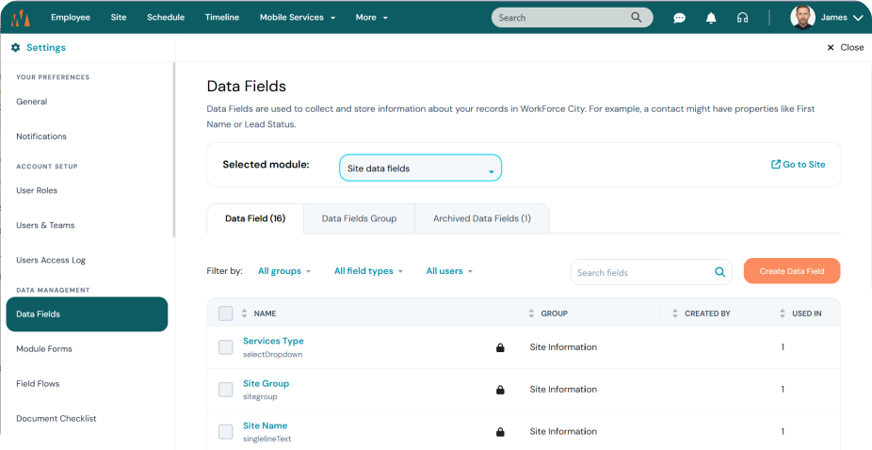This screenshot has height=450, width=872.
Task: Click the lock icon beside Services Type
Action: tap(500, 347)
